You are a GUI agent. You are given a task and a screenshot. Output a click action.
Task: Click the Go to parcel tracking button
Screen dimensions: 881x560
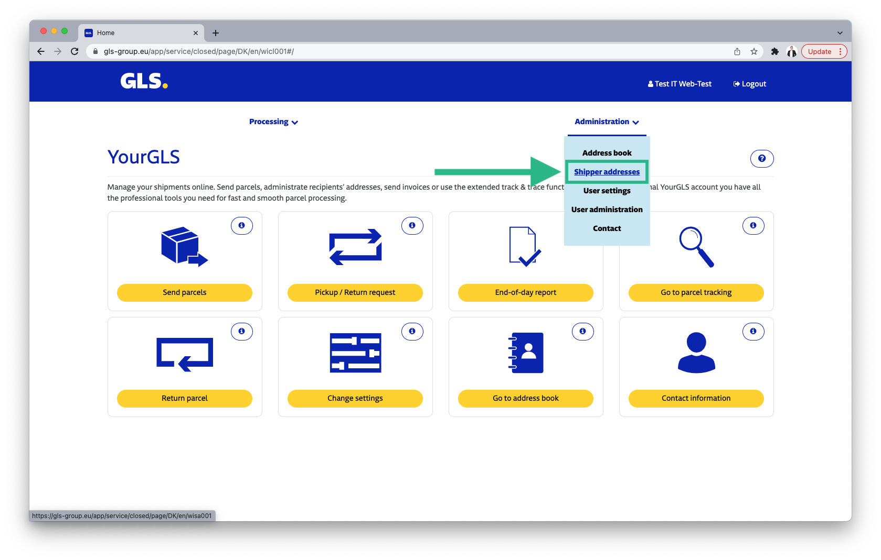point(696,292)
